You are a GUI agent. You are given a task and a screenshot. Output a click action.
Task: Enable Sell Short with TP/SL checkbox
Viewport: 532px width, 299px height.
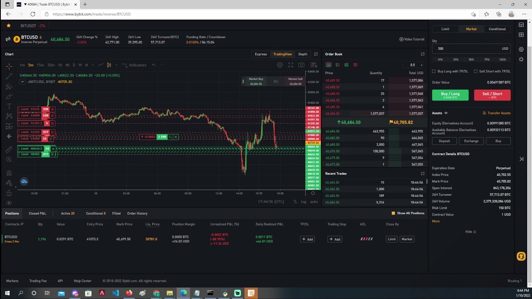click(x=475, y=71)
